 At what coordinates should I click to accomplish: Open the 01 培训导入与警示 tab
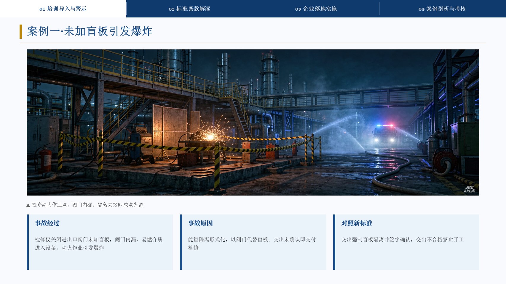[63, 9]
